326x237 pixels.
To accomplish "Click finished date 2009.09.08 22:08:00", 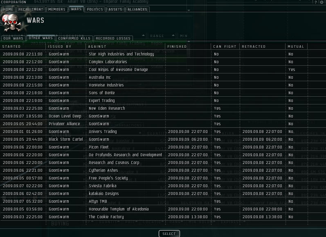I will click(188, 209).
